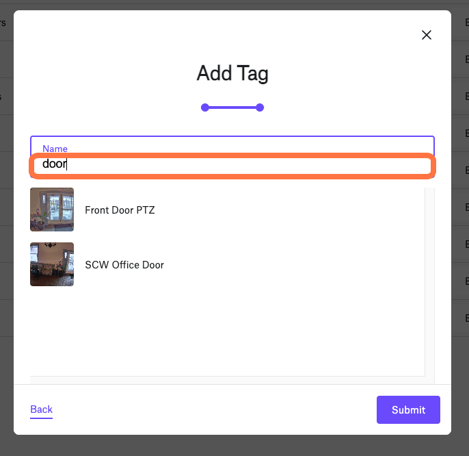Close the Add Tag dialog
The width and height of the screenshot is (469, 456).
(x=426, y=35)
